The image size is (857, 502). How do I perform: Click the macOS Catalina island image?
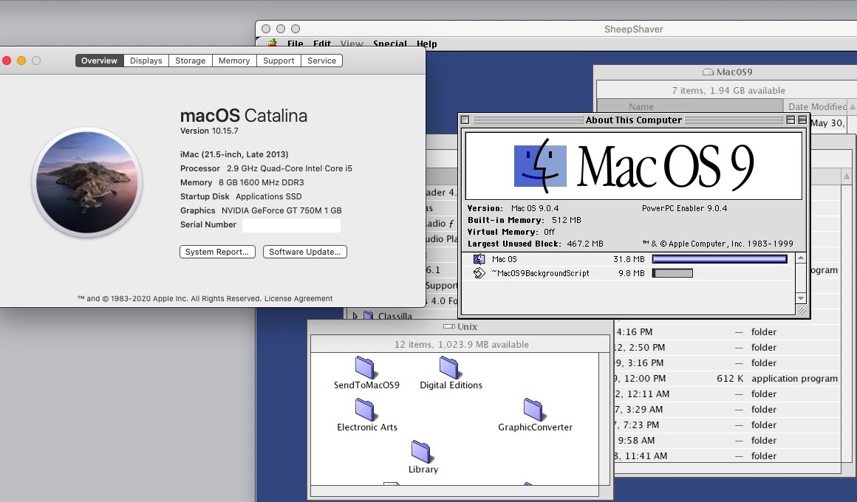[x=87, y=182]
